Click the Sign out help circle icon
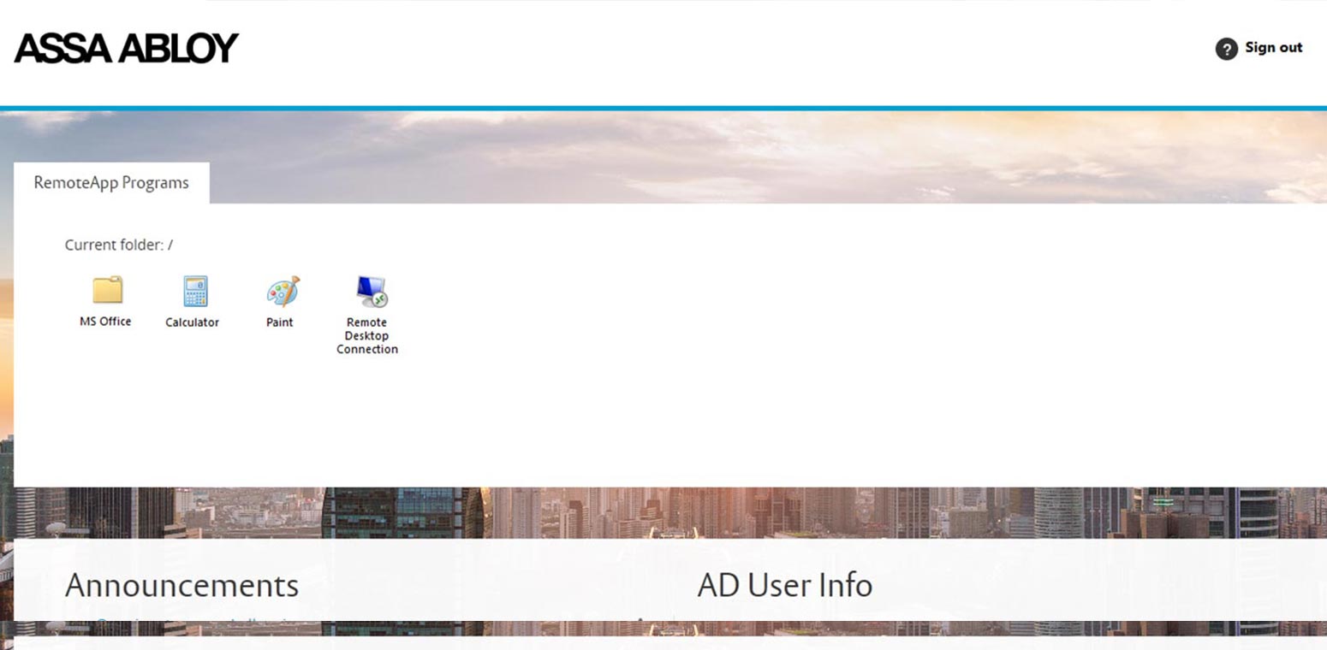The image size is (1327, 650). pyautogui.click(x=1226, y=49)
